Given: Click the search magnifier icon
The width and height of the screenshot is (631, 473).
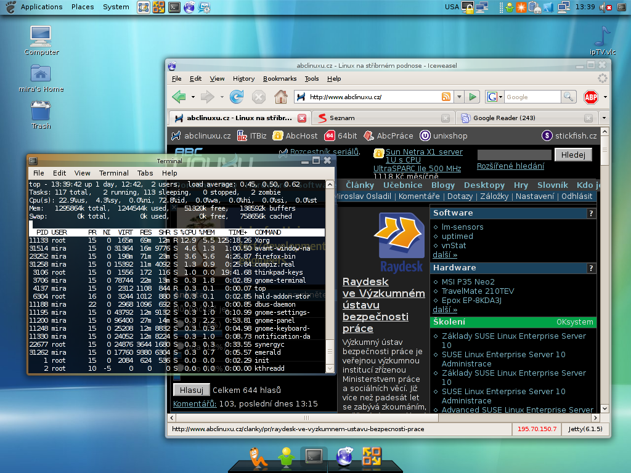Looking at the screenshot, I should [569, 97].
